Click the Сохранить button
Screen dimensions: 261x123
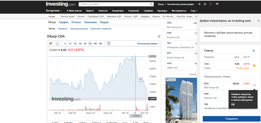232,119
